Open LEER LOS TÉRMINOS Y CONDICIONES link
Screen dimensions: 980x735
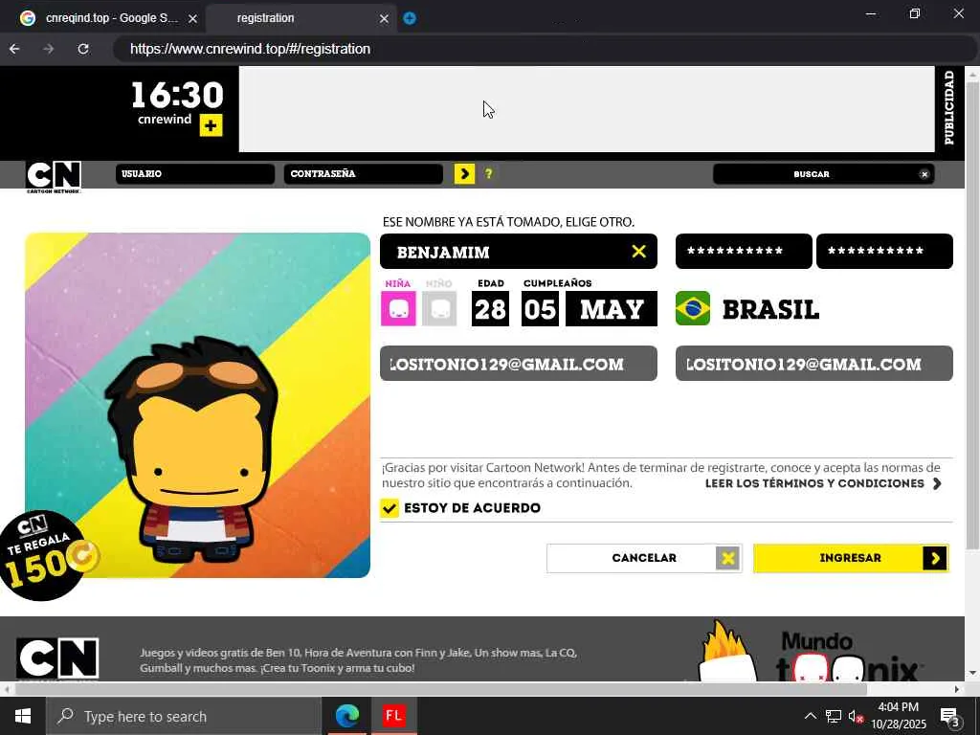823,483
